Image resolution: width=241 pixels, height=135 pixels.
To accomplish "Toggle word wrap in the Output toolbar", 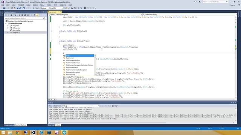I will (116, 106).
